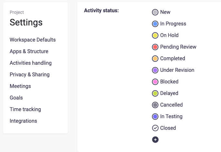Click the gray New status color circle
Viewport: 221px width, 152px height.
click(155, 12)
